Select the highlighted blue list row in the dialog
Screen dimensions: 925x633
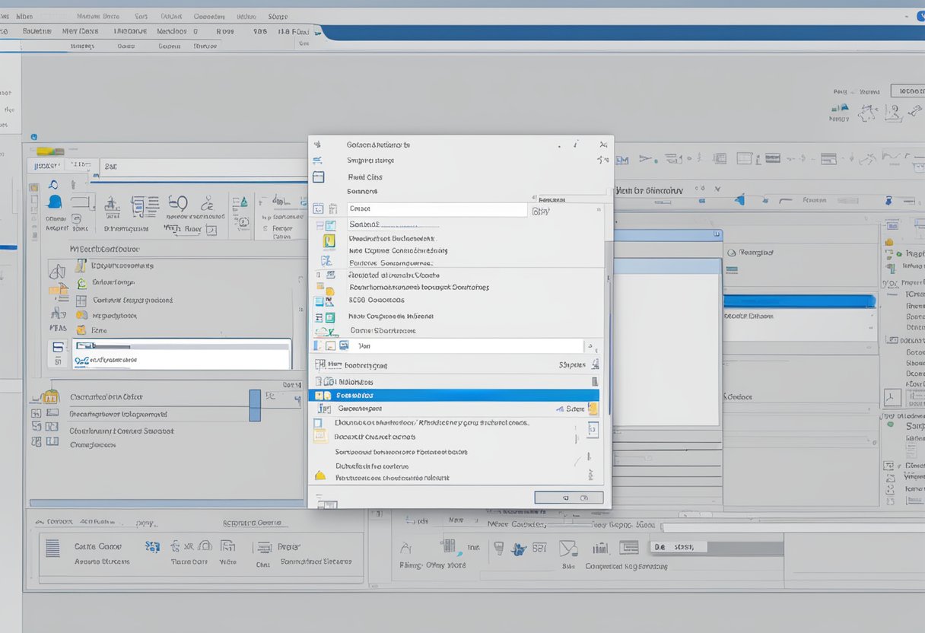coord(456,394)
